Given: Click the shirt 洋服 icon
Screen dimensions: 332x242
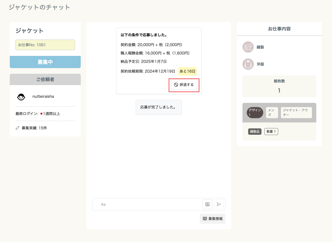Looking at the screenshot, I should coord(248,64).
